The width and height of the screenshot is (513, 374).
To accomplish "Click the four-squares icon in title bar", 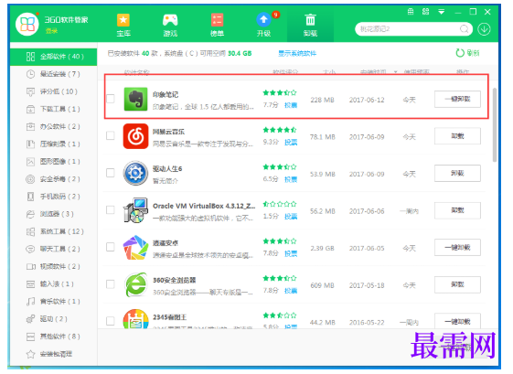I will pyautogui.click(x=425, y=12).
